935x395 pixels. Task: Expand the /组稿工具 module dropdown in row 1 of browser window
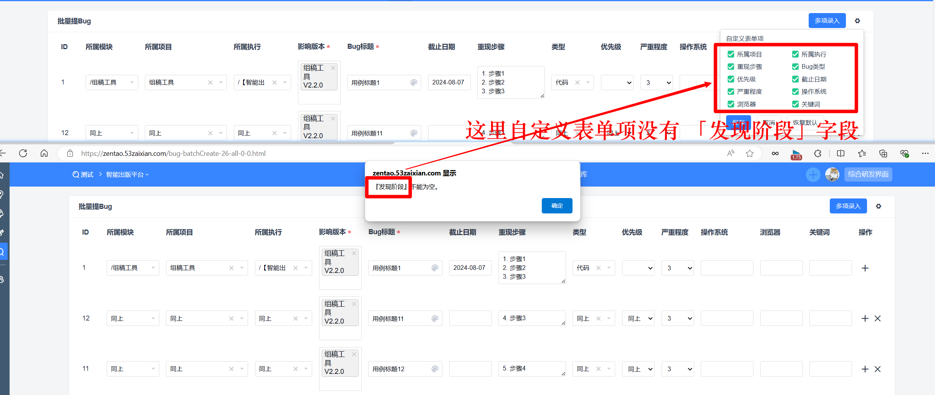pyautogui.click(x=133, y=268)
